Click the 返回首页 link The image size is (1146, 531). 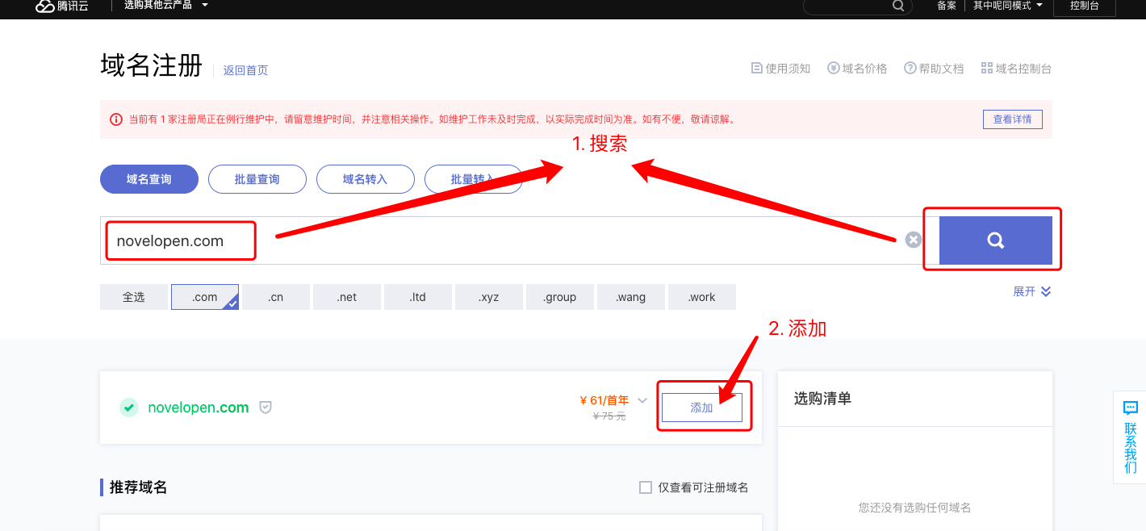[246, 70]
